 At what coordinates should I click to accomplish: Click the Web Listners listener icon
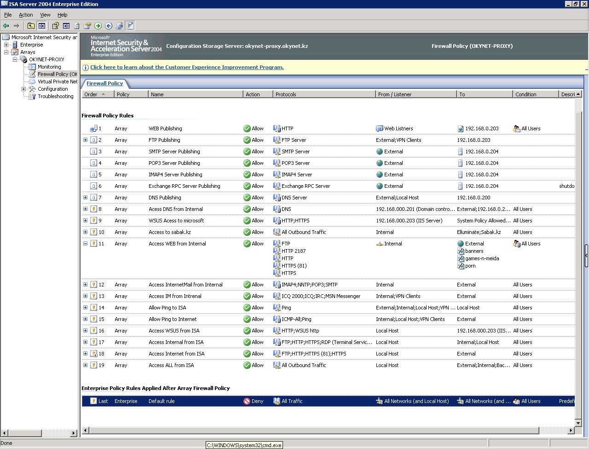coord(380,128)
